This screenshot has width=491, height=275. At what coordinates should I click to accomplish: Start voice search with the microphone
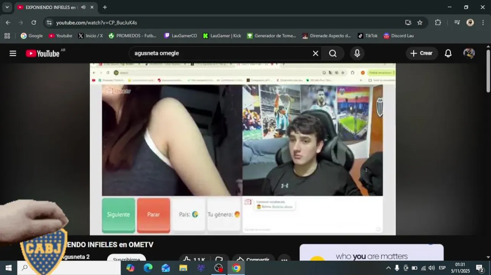click(357, 53)
